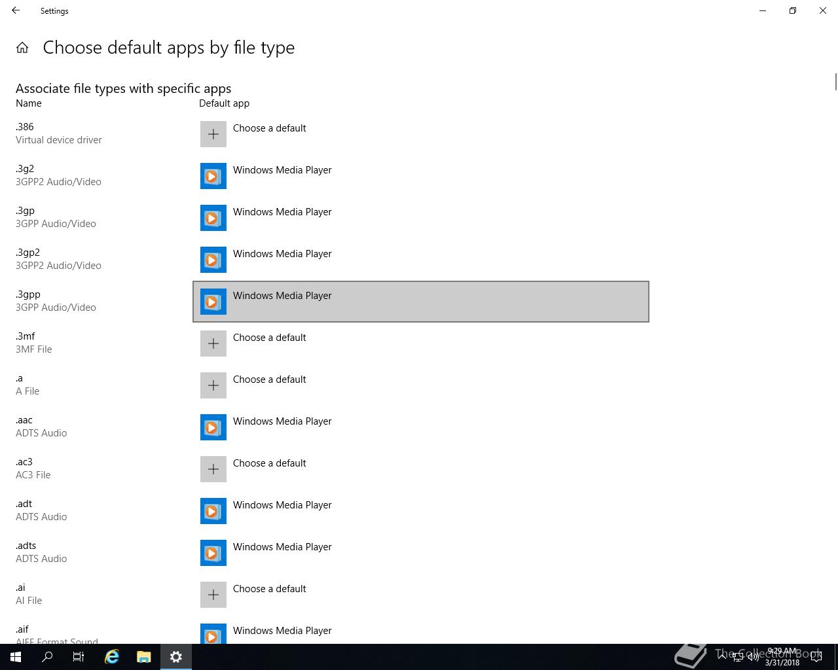Change Windows Media Player default for .3gpp
This screenshot has height=670, width=838.
click(282, 296)
